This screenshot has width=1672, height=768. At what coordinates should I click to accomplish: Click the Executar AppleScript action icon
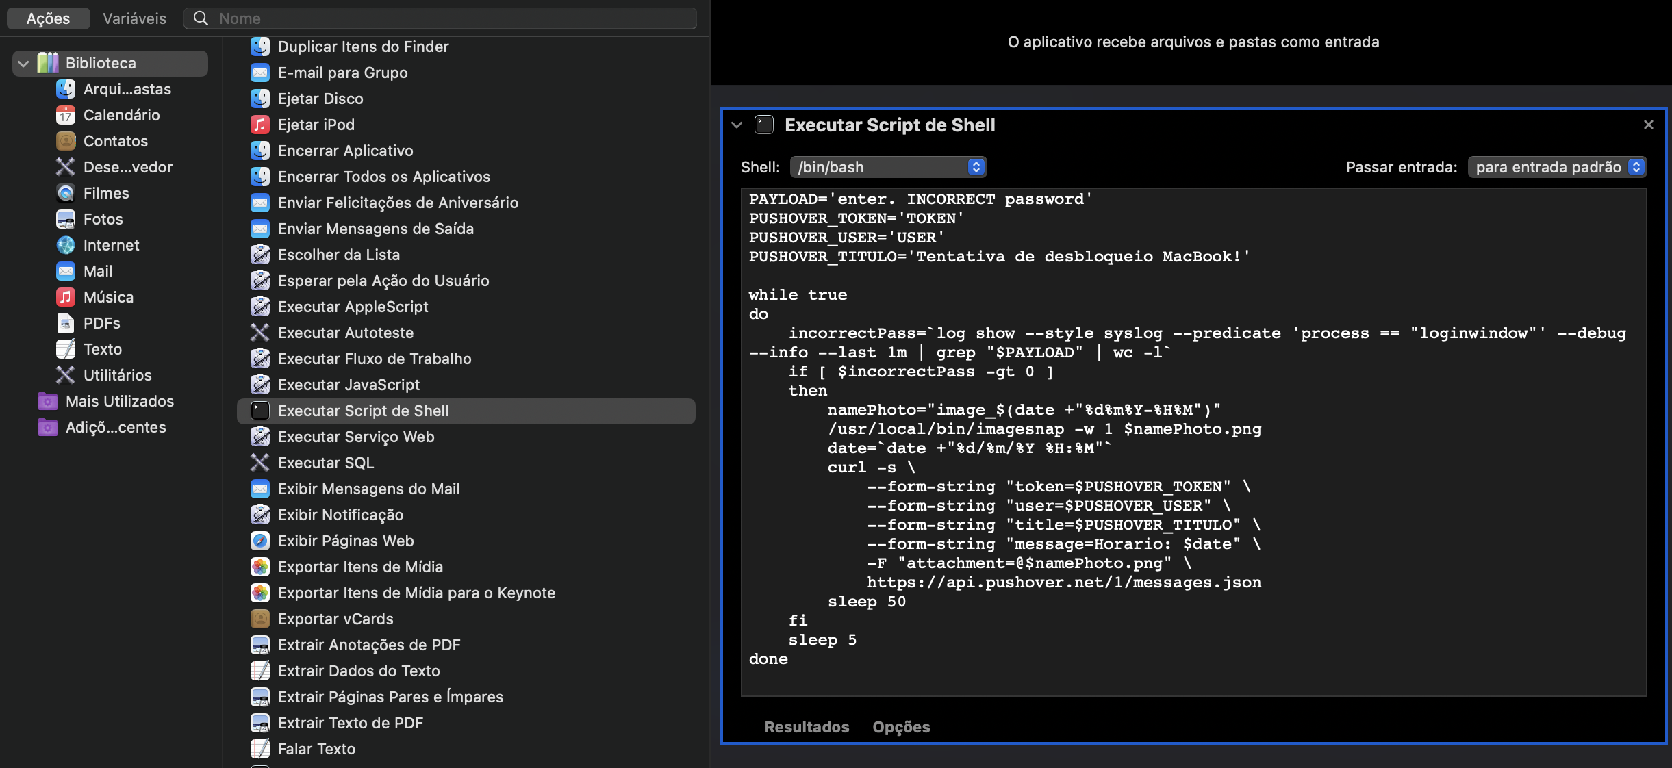pos(260,307)
